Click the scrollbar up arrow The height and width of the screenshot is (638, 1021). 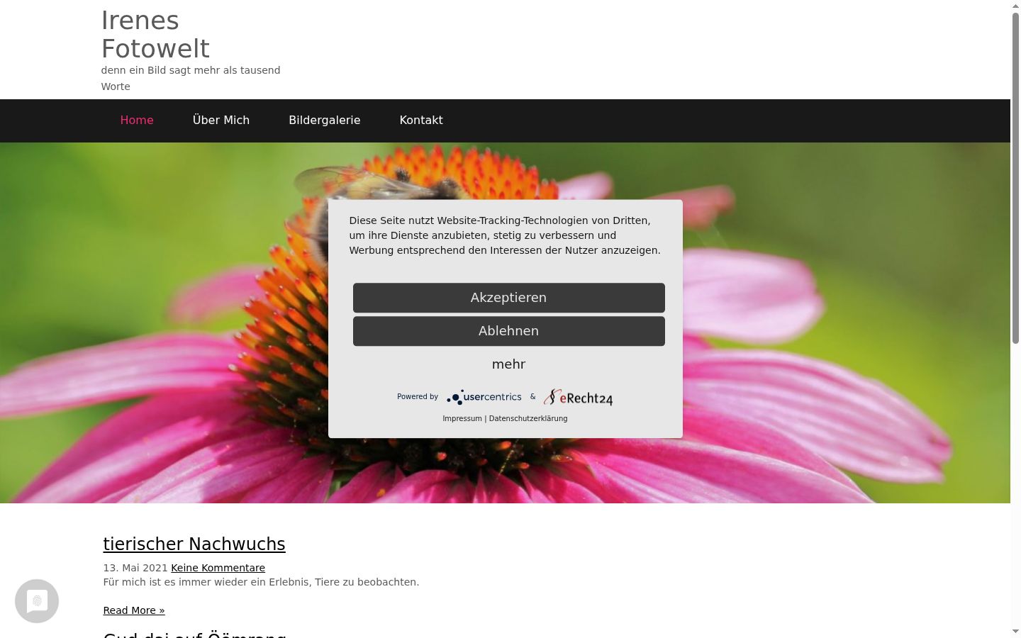pyautogui.click(x=1015, y=6)
